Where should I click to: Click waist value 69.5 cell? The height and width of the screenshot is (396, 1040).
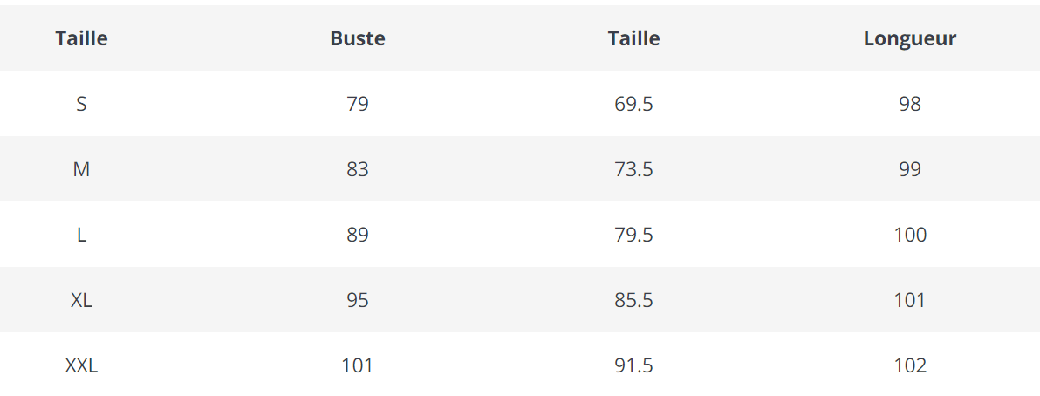click(x=633, y=104)
